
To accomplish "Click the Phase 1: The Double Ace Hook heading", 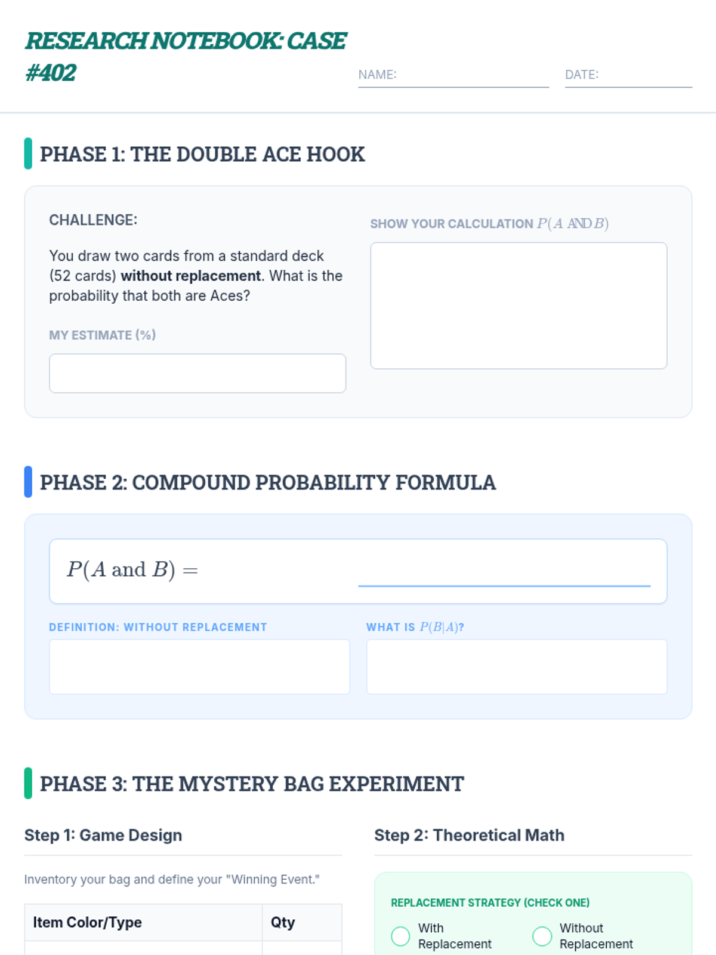I will (x=202, y=154).
